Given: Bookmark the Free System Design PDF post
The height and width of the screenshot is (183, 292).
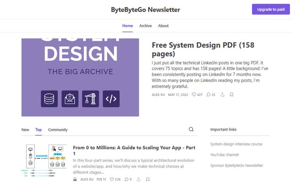Looking at the screenshot, I should pyautogui.click(x=231, y=95).
